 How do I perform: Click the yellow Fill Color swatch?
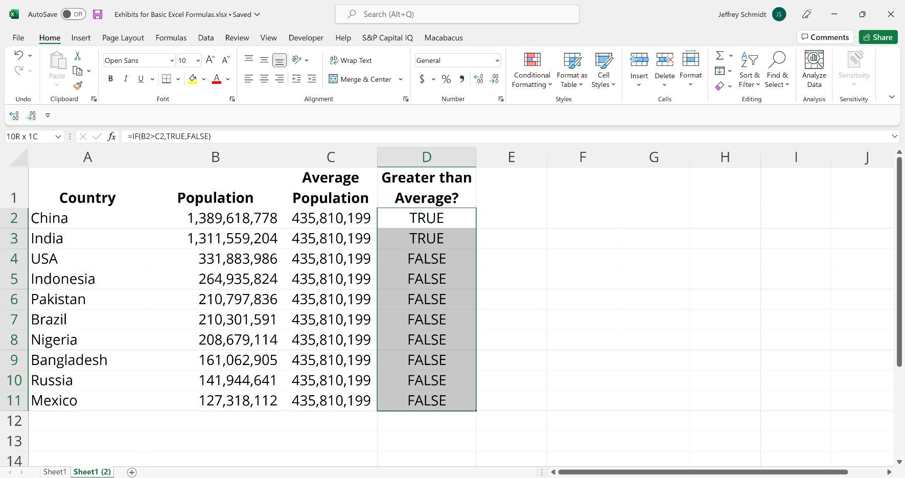(x=193, y=79)
